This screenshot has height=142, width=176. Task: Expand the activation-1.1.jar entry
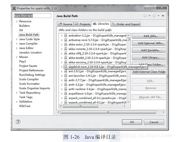(62, 36)
